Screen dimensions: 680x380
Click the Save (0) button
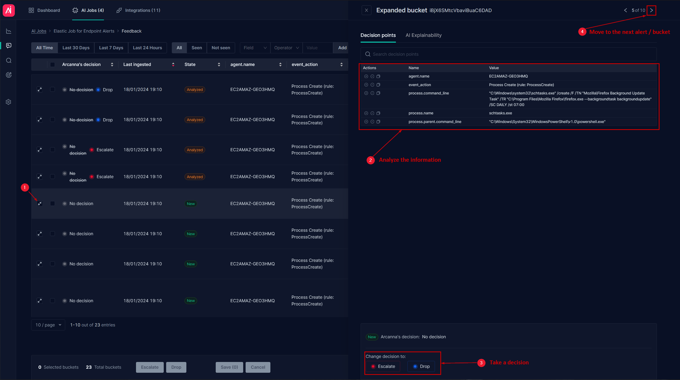229,367
